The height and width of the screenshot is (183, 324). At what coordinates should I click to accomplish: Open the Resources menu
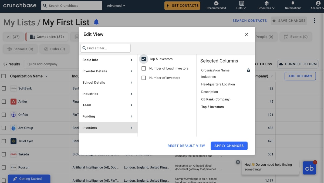pos(266,5)
